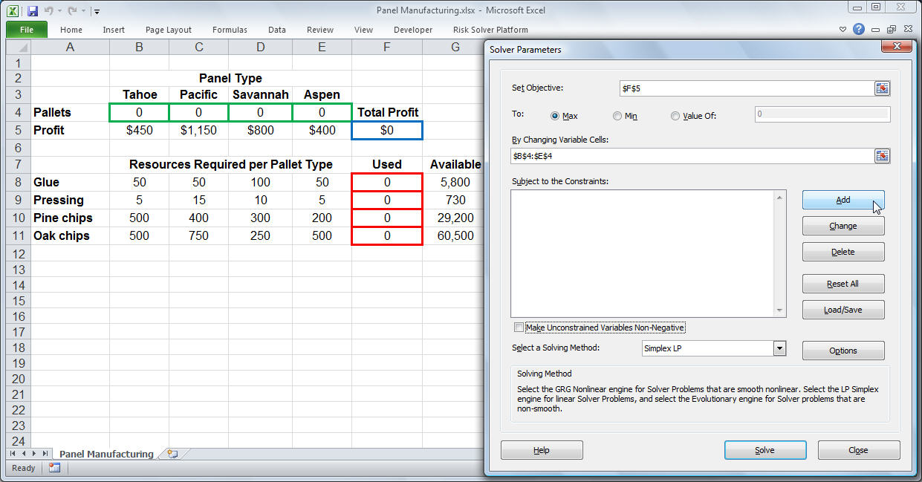Click the Solve button

[764, 449]
